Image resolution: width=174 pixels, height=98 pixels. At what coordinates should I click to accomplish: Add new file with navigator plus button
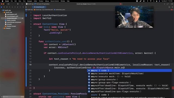click(1, 97)
